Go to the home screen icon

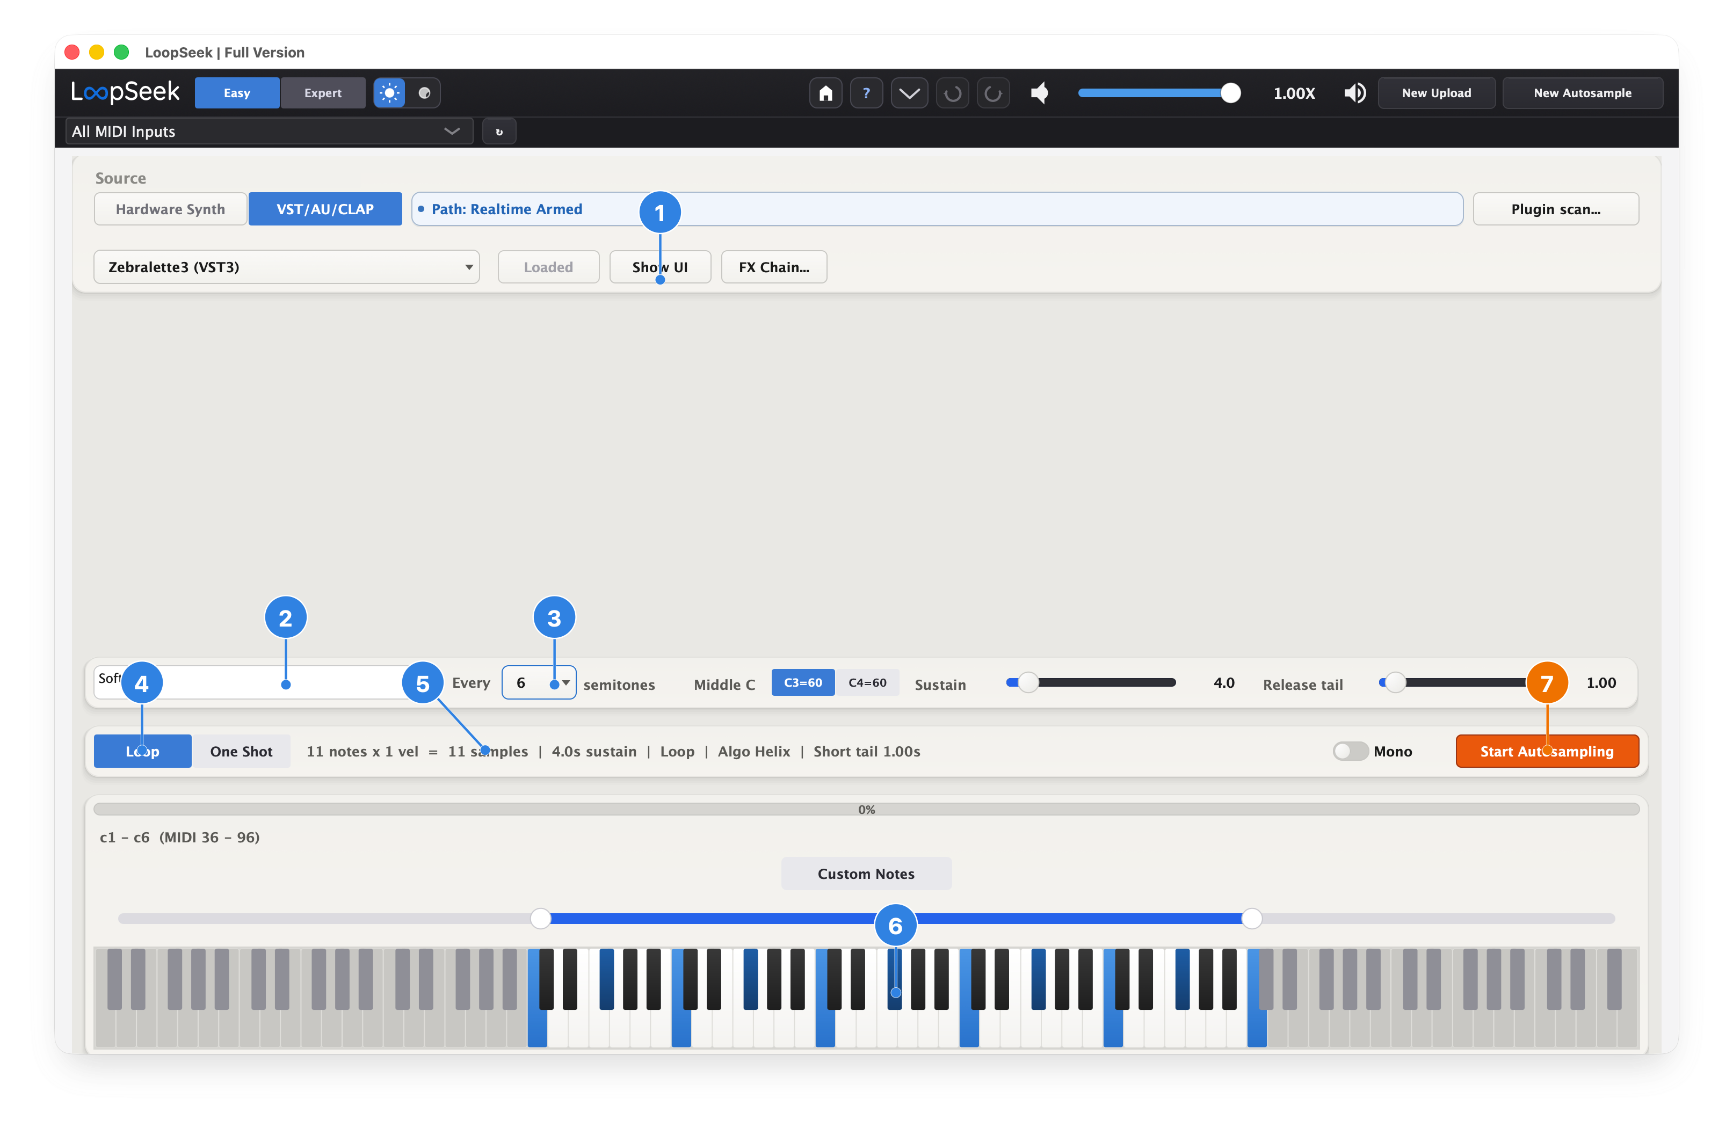pyautogui.click(x=825, y=93)
